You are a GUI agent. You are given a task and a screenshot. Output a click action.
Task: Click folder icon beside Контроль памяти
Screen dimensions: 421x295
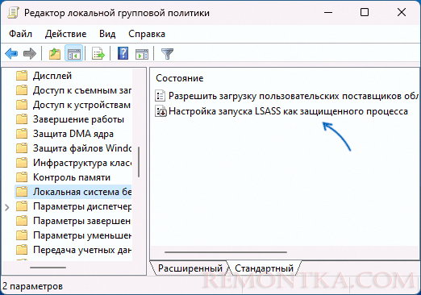[22, 177]
